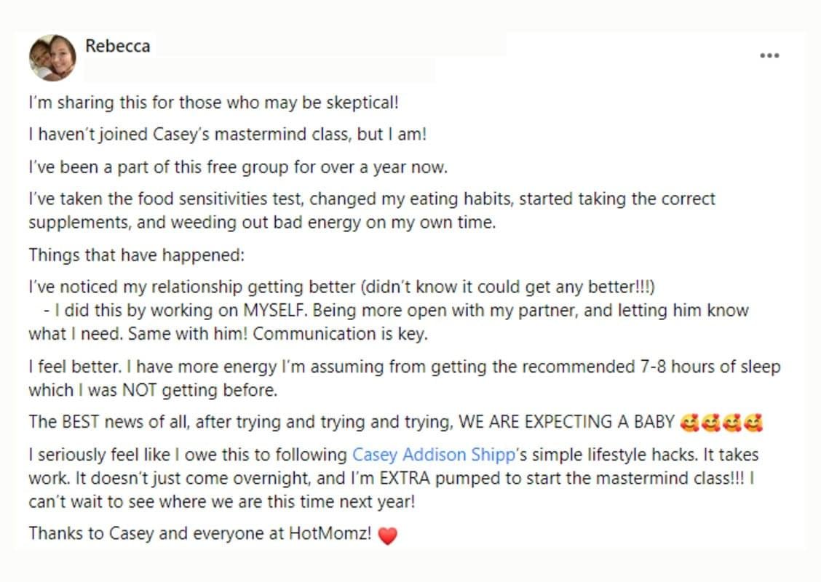
Task: Click the last smiling hearts emoji
Action: 753,422
